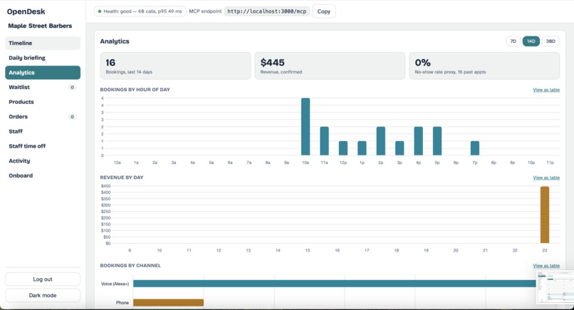The height and width of the screenshot is (310, 574).
Task: Click the Waitlist count badge
Action: click(x=72, y=87)
